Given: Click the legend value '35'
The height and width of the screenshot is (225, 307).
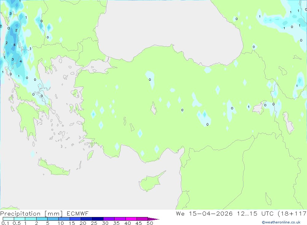Looking at the screenshot, I should click(x=116, y=223).
